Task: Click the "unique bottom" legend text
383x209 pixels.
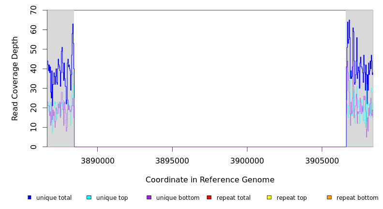Action: pos(177,198)
